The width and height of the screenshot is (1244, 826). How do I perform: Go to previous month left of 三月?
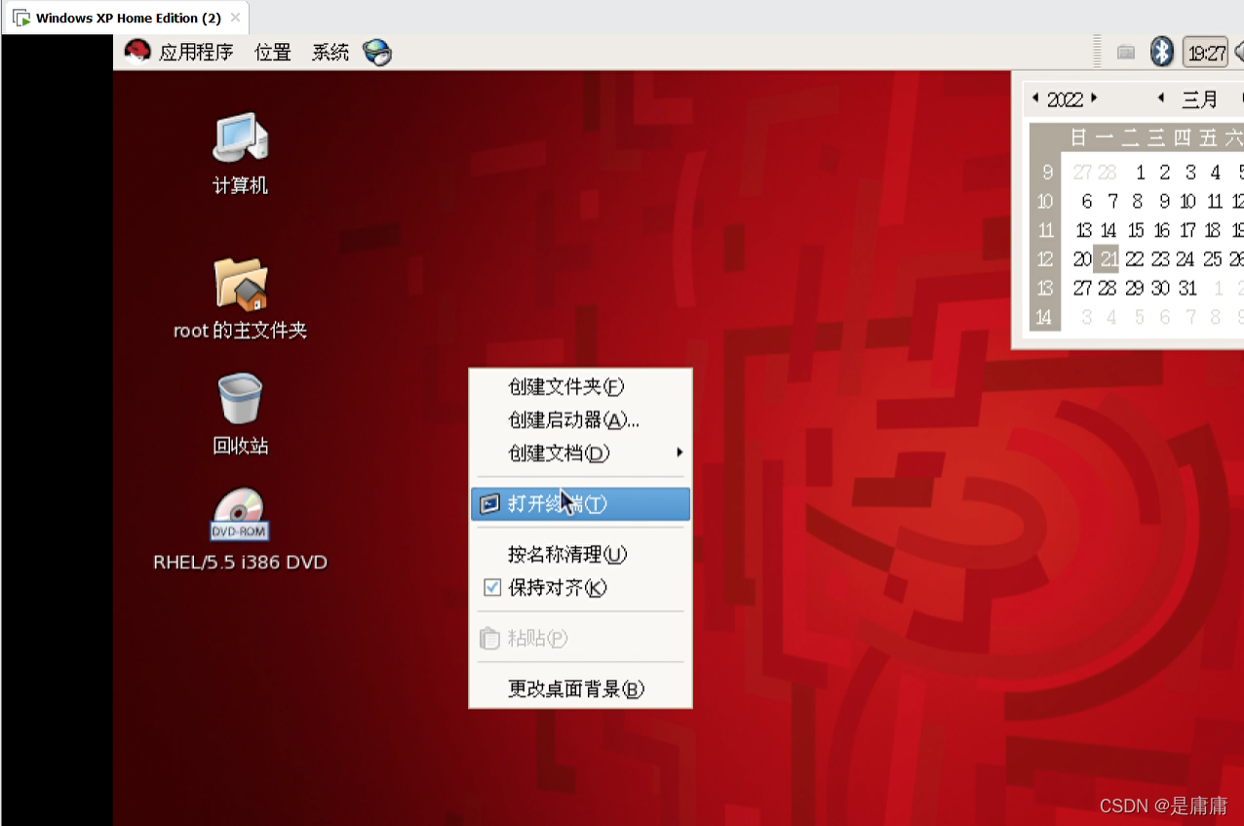1161,98
